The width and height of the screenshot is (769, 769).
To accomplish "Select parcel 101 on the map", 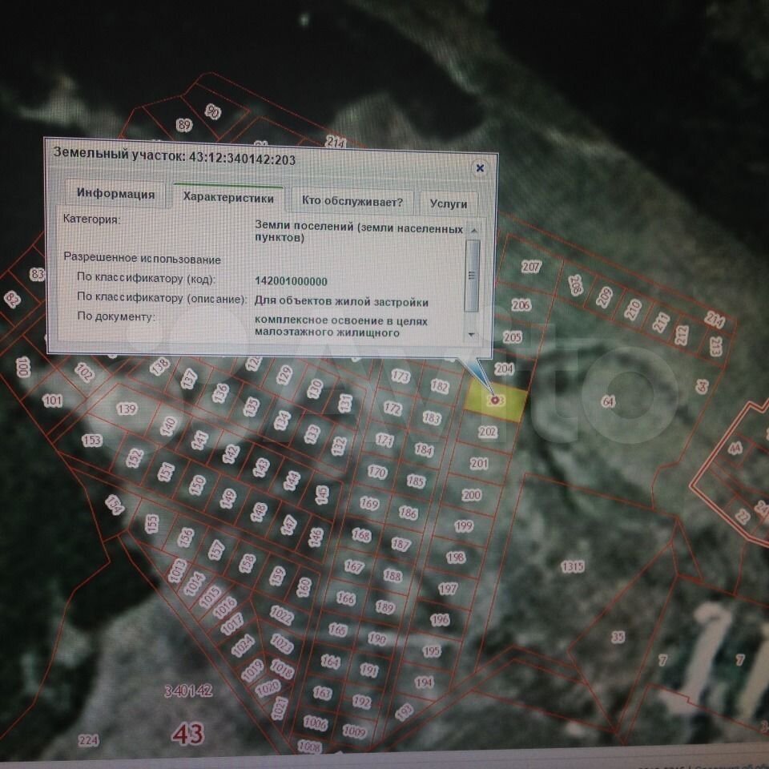I will [53, 401].
